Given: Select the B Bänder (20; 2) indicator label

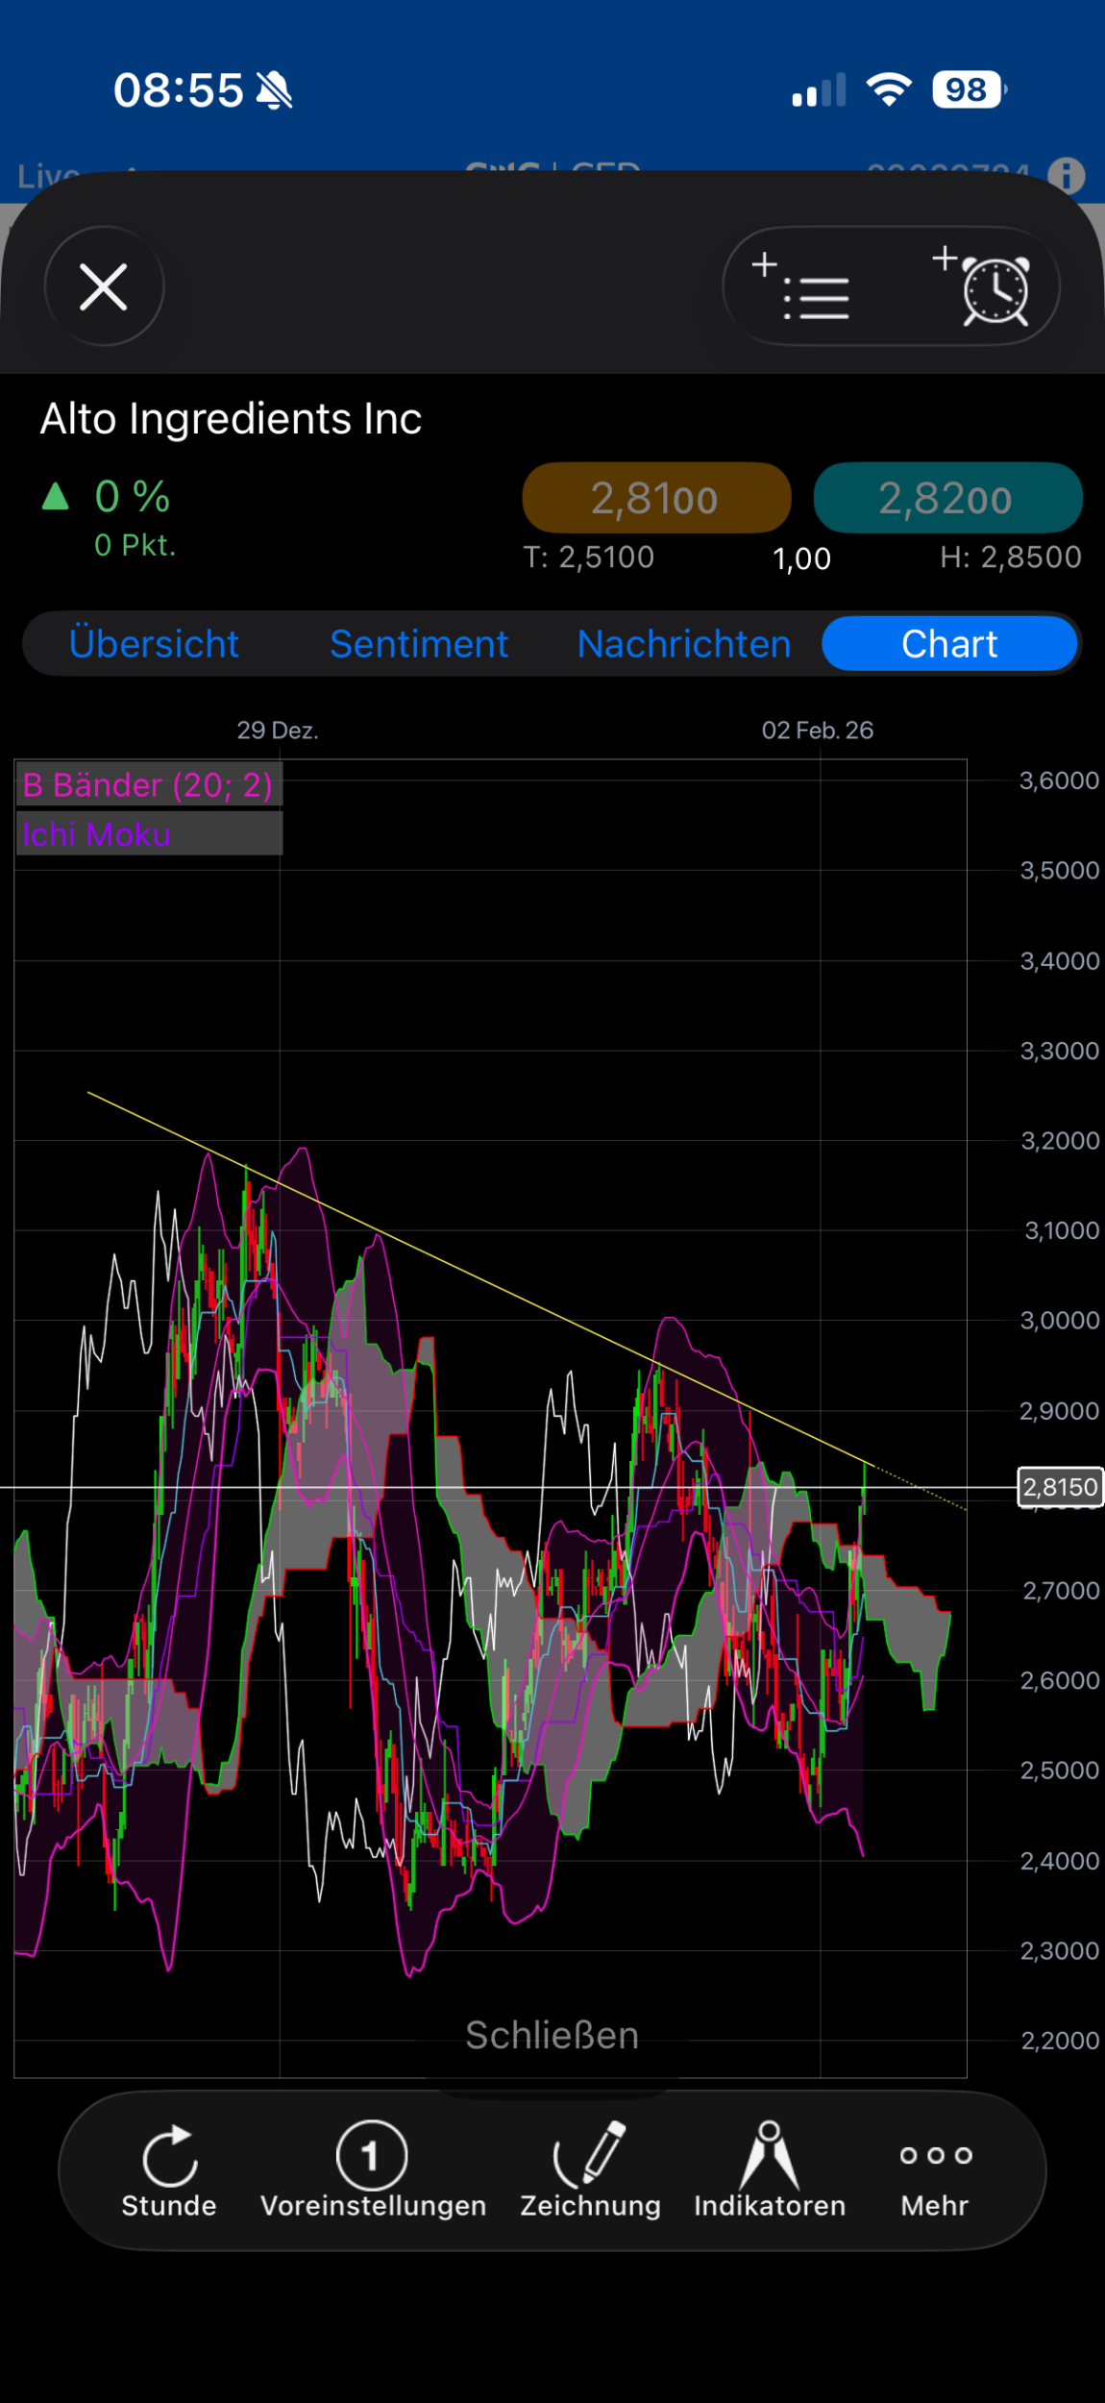Looking at the screenshot, I should pyautogui.click(x=148, y=785).
